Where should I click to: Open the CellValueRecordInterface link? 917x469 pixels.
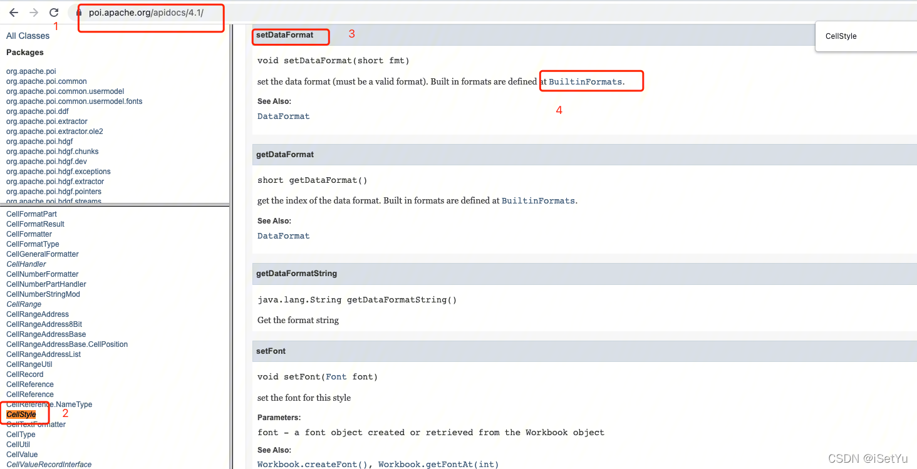49,465
